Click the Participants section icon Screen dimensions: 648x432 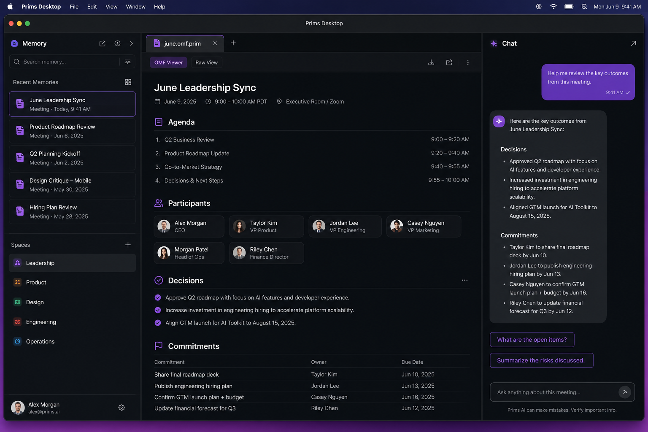[x=159, y=203]
